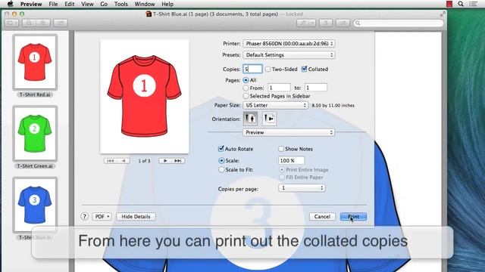Viewport: 485px width, 272px height.
Task: Open the Apple menu
Action: [x=10, y=4]
